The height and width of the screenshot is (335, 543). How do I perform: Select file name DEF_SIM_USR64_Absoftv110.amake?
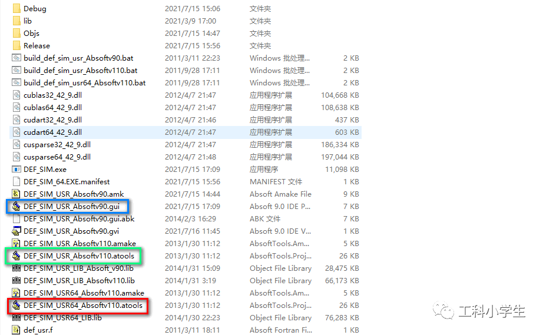84,293
